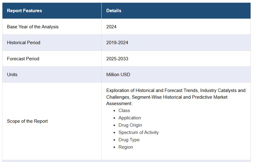The width and height of the screenshot is (253, 162).
Task: Click the Drug Type bullet item
Action: pyautogui.click(x=129, y=140)
